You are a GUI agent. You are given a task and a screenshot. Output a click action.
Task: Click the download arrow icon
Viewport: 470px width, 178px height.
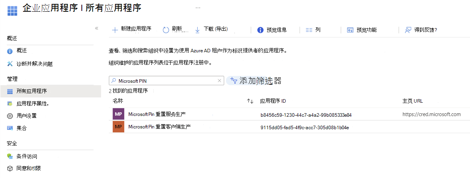[198, 30]
